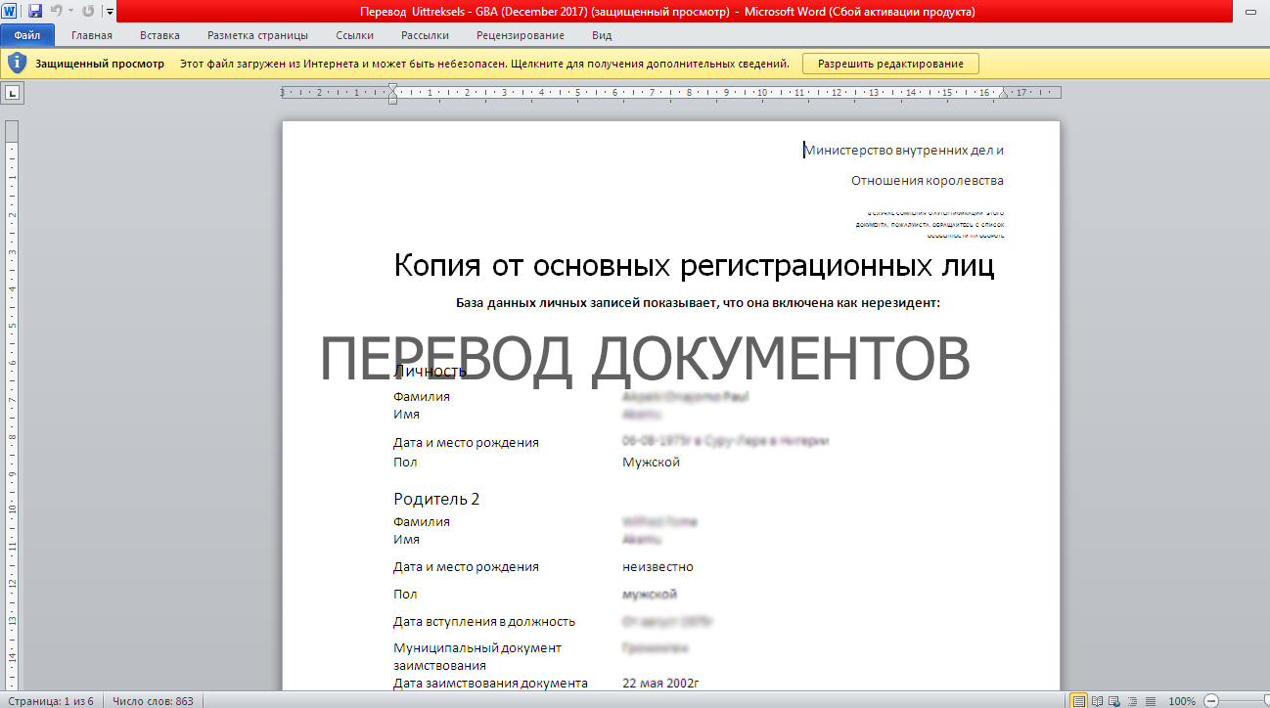Open the Разметка страницы tab
The height and width of the screenshot is (708, 1270).
pyautogui.click(x=257, y=35)
